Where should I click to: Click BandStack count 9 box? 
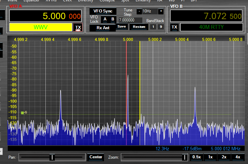point(161,27)
